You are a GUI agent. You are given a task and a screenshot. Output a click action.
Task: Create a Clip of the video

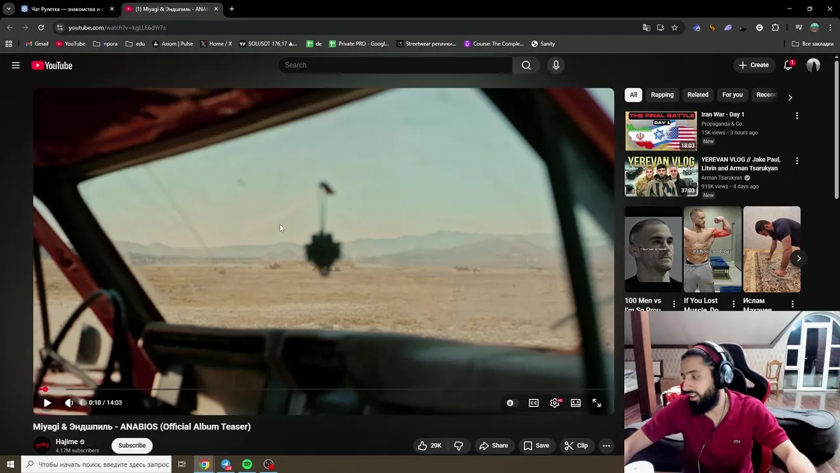576,445
